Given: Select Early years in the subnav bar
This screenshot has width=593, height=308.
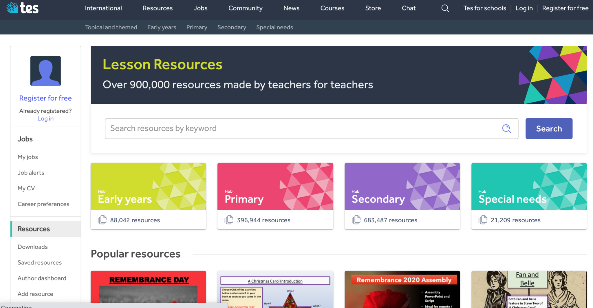Looking at the screenshot, I should pos(162,27).
